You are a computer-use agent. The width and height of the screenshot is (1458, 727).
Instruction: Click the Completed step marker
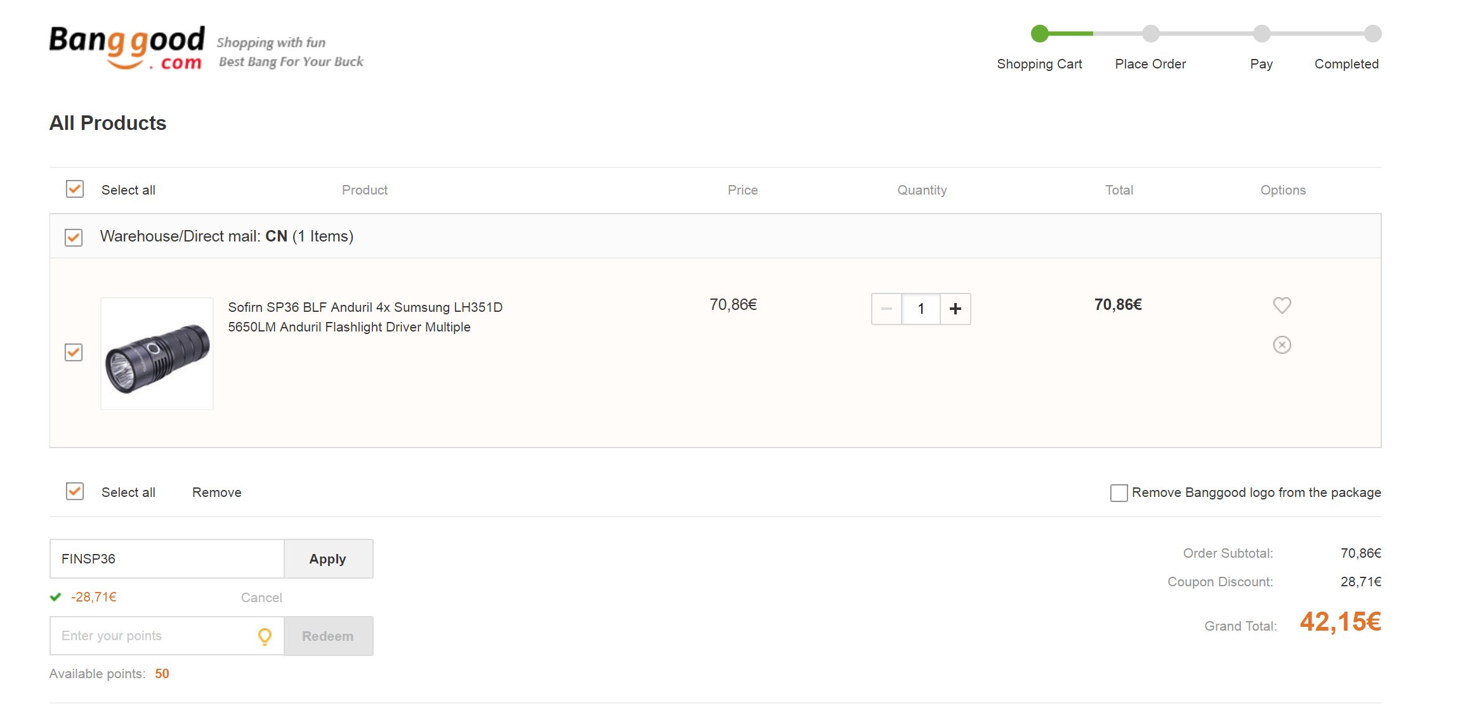coord(1372,34)
